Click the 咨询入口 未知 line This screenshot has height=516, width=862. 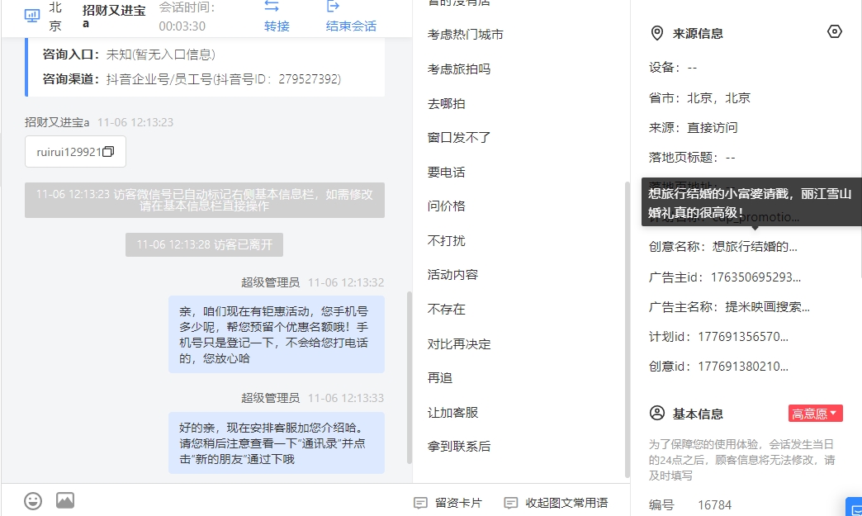[x=129, y=54]
